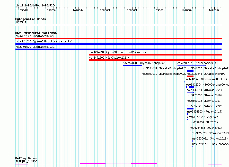This screenshot has width=229, height=167.
Task: Click the 109862k ruler position
Action: click(x=23, y=11)
